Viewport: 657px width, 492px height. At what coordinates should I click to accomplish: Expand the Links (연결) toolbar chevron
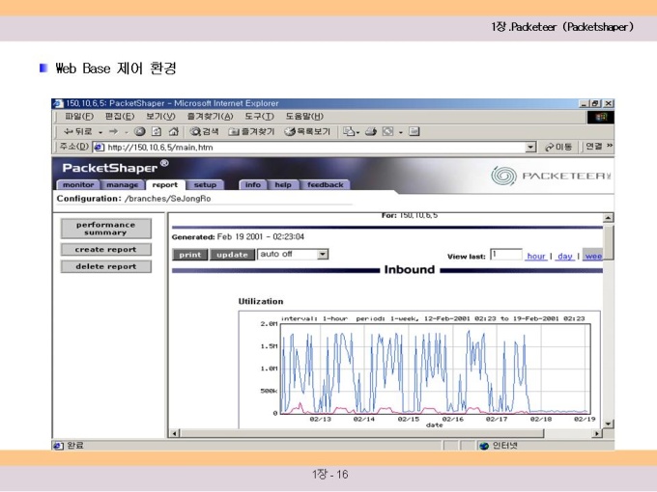[610, 146]
